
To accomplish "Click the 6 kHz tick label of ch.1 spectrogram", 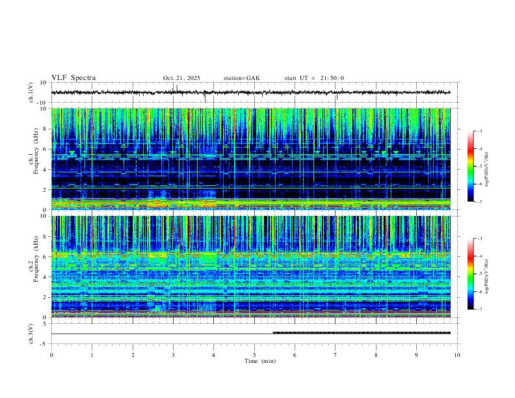I will click(x=45, y=149).
